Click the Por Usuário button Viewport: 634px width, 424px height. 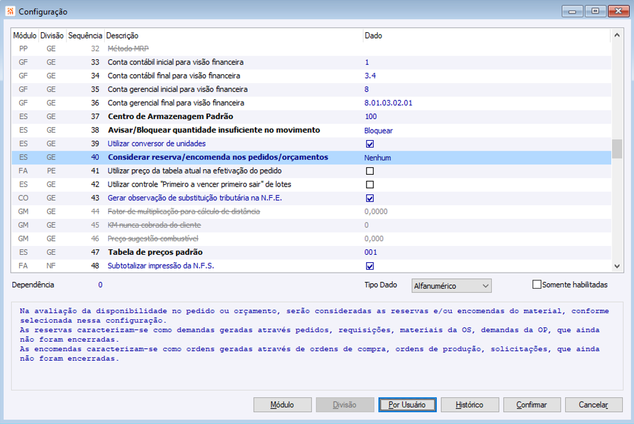click(x=407, y=405)
